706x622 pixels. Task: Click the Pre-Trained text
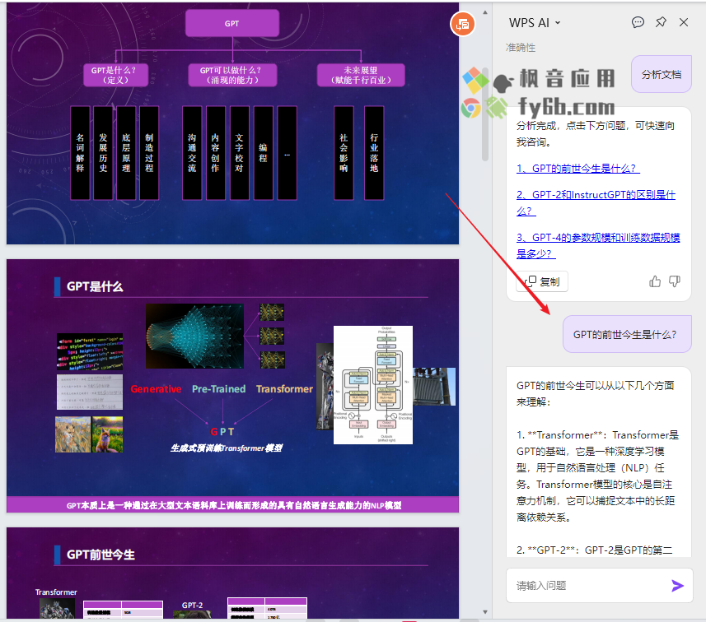pos(219,389)
